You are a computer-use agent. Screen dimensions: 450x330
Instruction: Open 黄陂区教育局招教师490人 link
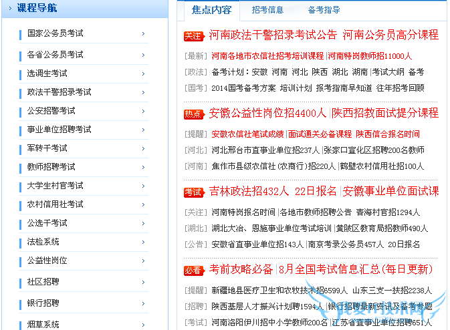click(382, 228)
